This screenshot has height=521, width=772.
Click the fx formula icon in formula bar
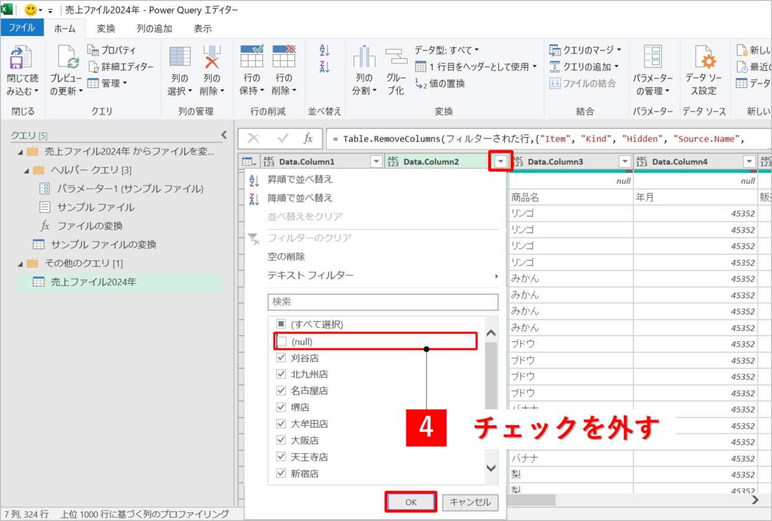(x=308, y=138)
